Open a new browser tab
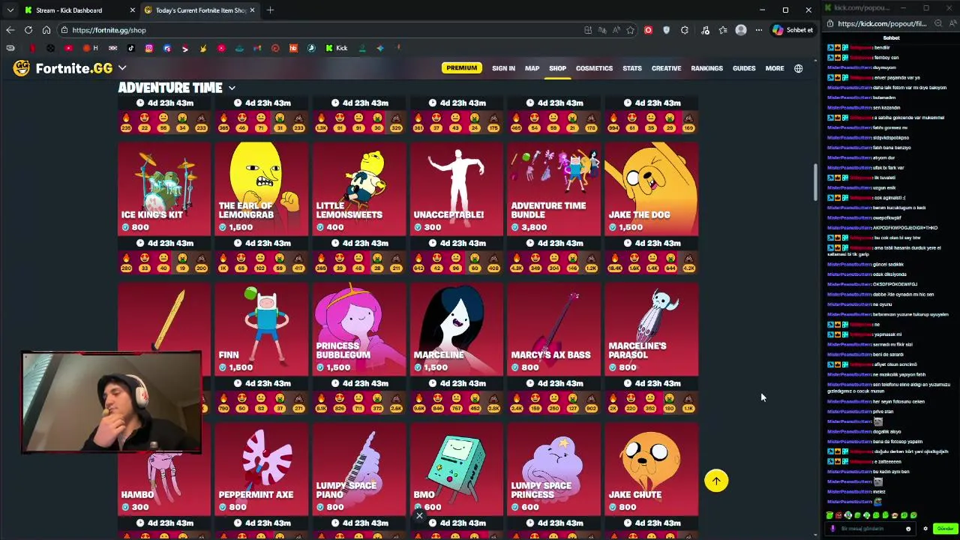960x540 pixels. click(x=270, y=10)
